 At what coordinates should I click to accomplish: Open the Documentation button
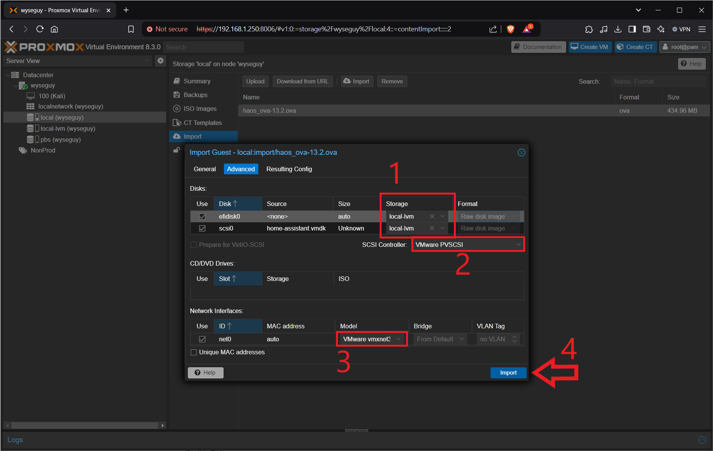[x=538, y=47]
